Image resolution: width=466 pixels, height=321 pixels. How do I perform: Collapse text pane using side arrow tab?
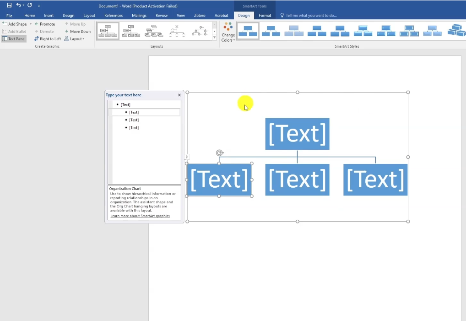187,157
